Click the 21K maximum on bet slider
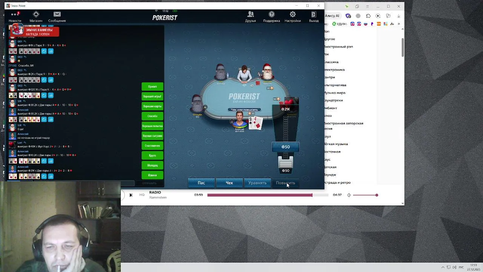Screen dimensions: 483x272 coord(286,109)
